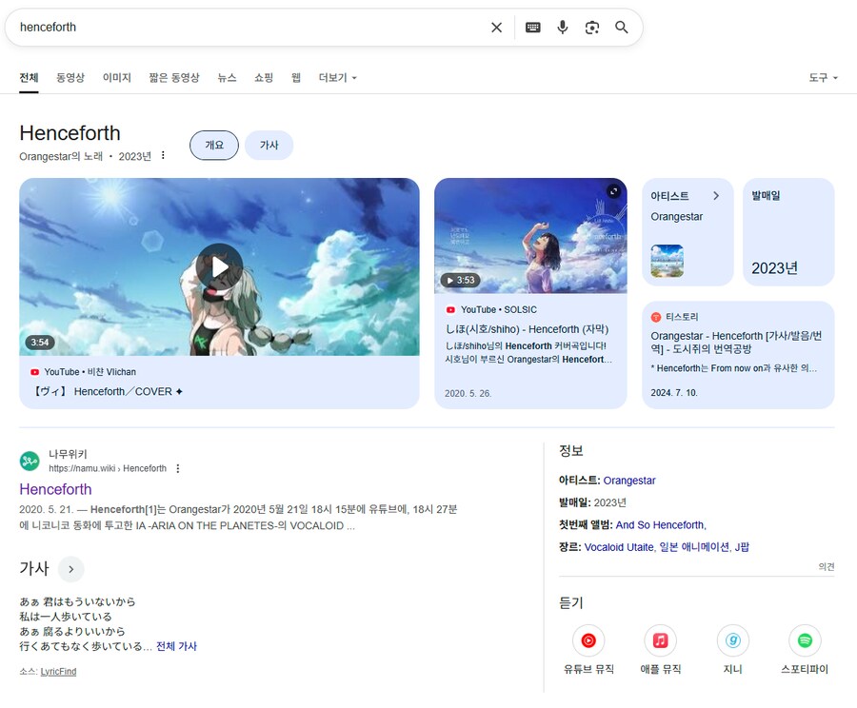Open the Henceforth namu.wiki result link

[x=55, y=489]
